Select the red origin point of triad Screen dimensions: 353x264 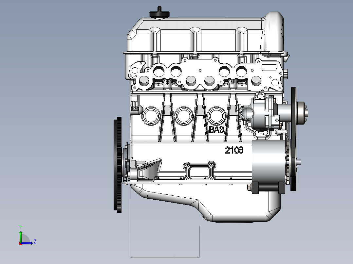pos(21,243)
